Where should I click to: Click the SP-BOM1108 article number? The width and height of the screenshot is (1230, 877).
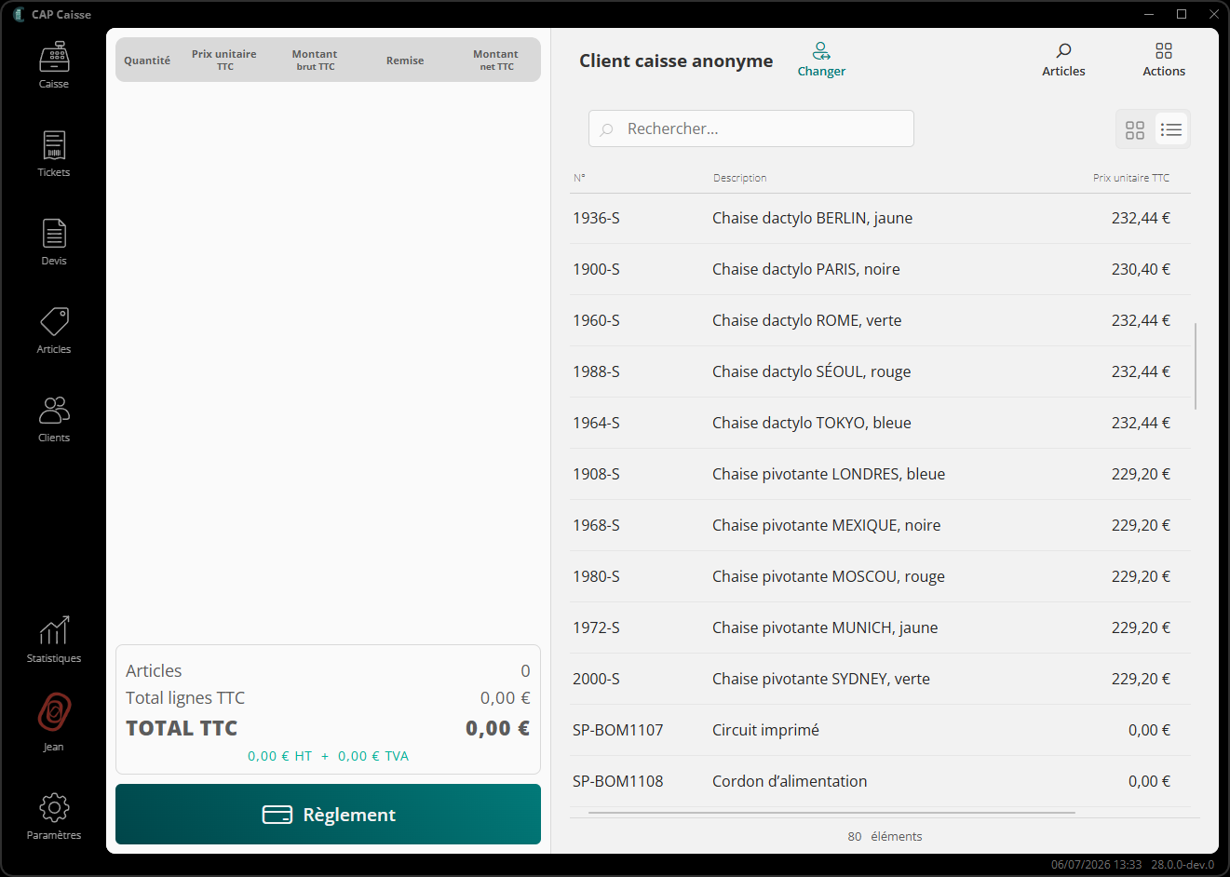(617, 781)
